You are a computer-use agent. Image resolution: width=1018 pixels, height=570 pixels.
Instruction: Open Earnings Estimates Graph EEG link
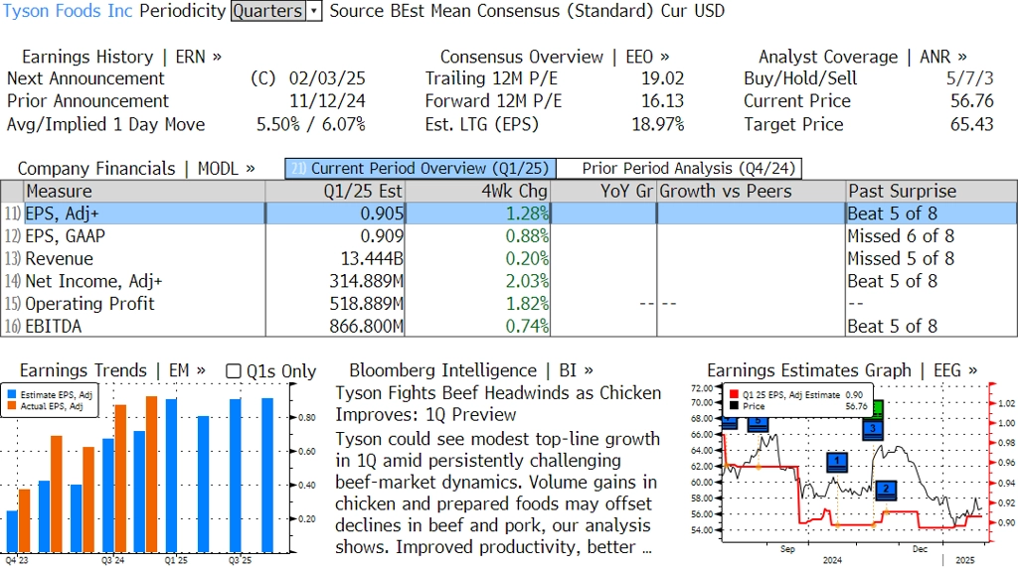(x=842, y=371)
